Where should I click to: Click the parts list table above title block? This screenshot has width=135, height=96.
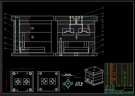tap(119, 75)
